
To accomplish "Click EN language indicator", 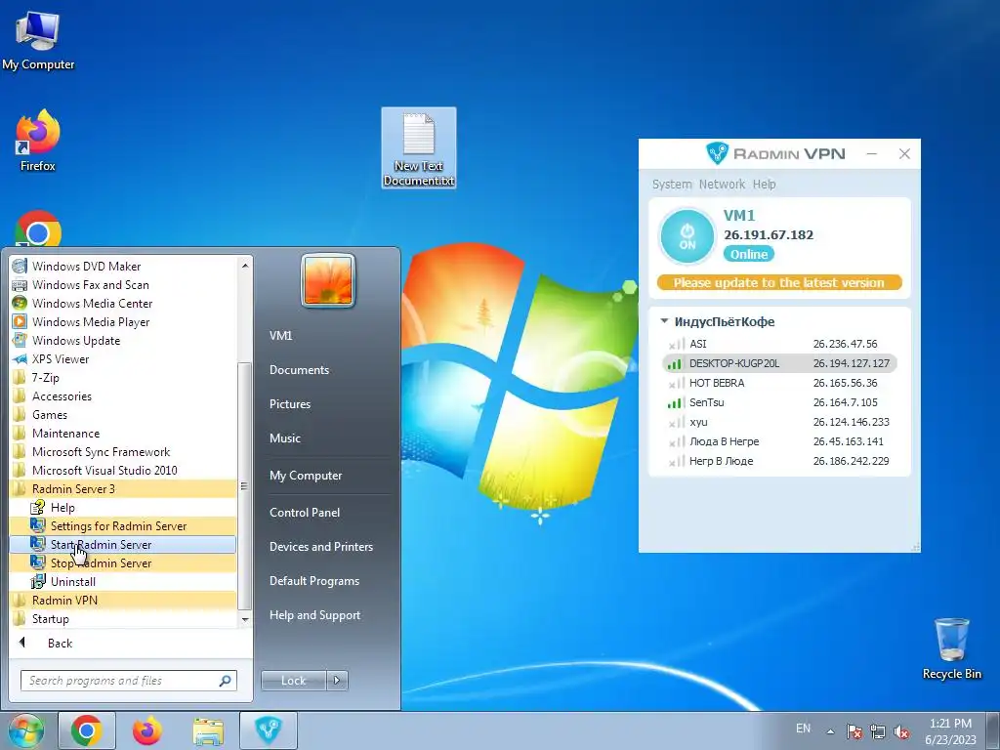I will pos(803,729).
